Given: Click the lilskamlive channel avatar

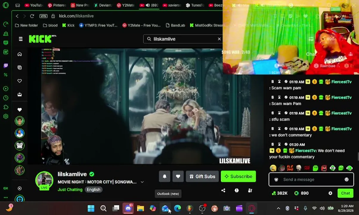Looking at the screenshot, I should tap(44, 180).
